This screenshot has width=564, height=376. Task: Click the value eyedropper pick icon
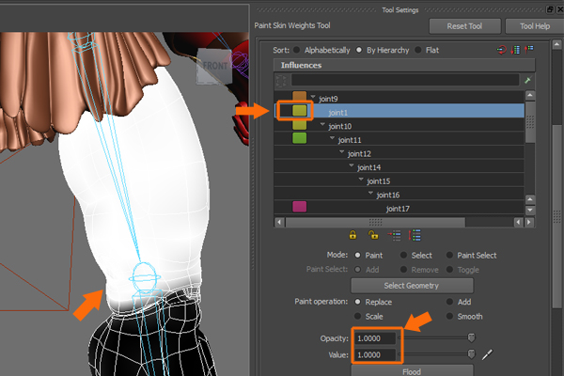click(x=487, y=354)
